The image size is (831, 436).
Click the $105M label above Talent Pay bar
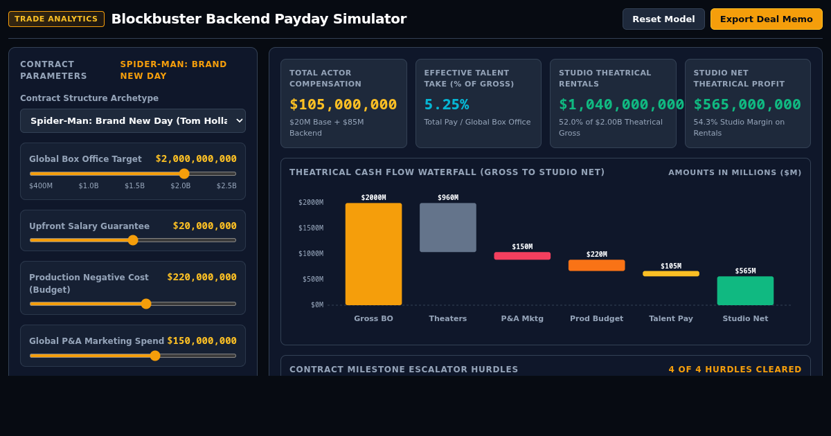tap(671, 266)
